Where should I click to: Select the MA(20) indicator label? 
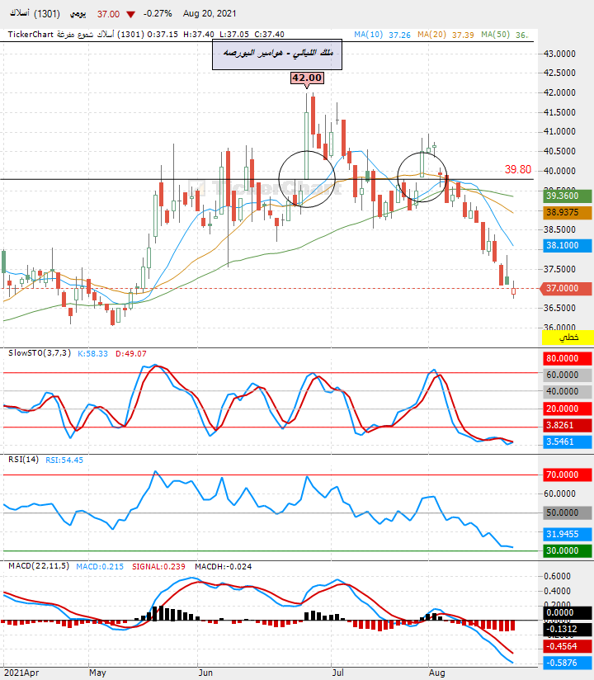pyautogui.click(x=431, y=35)
